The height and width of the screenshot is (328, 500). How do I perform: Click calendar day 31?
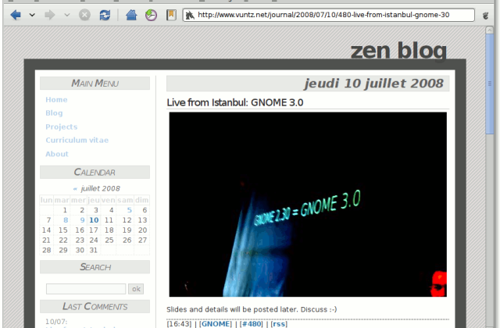[93, 250]
